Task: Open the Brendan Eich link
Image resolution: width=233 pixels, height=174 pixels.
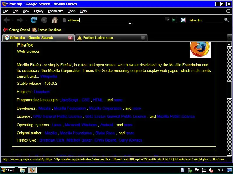Action: pos(52,140)
